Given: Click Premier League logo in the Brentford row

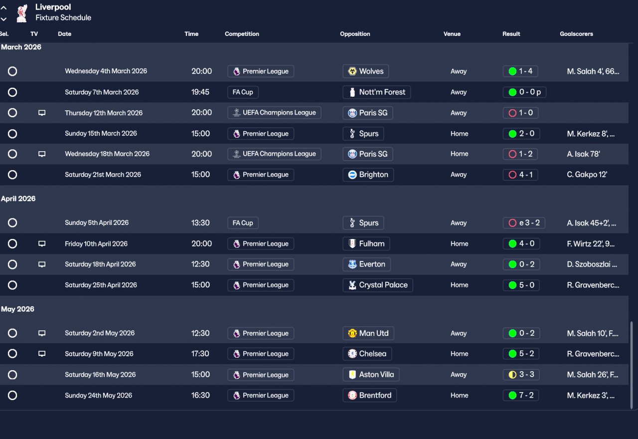Looking at the screenshot, I should pos(237,395).
